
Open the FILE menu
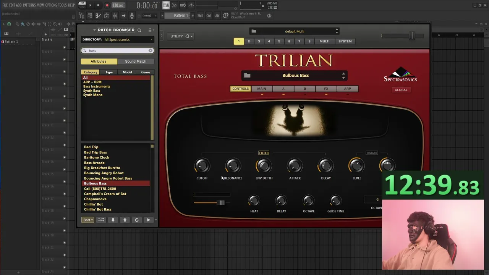[5, 5]
